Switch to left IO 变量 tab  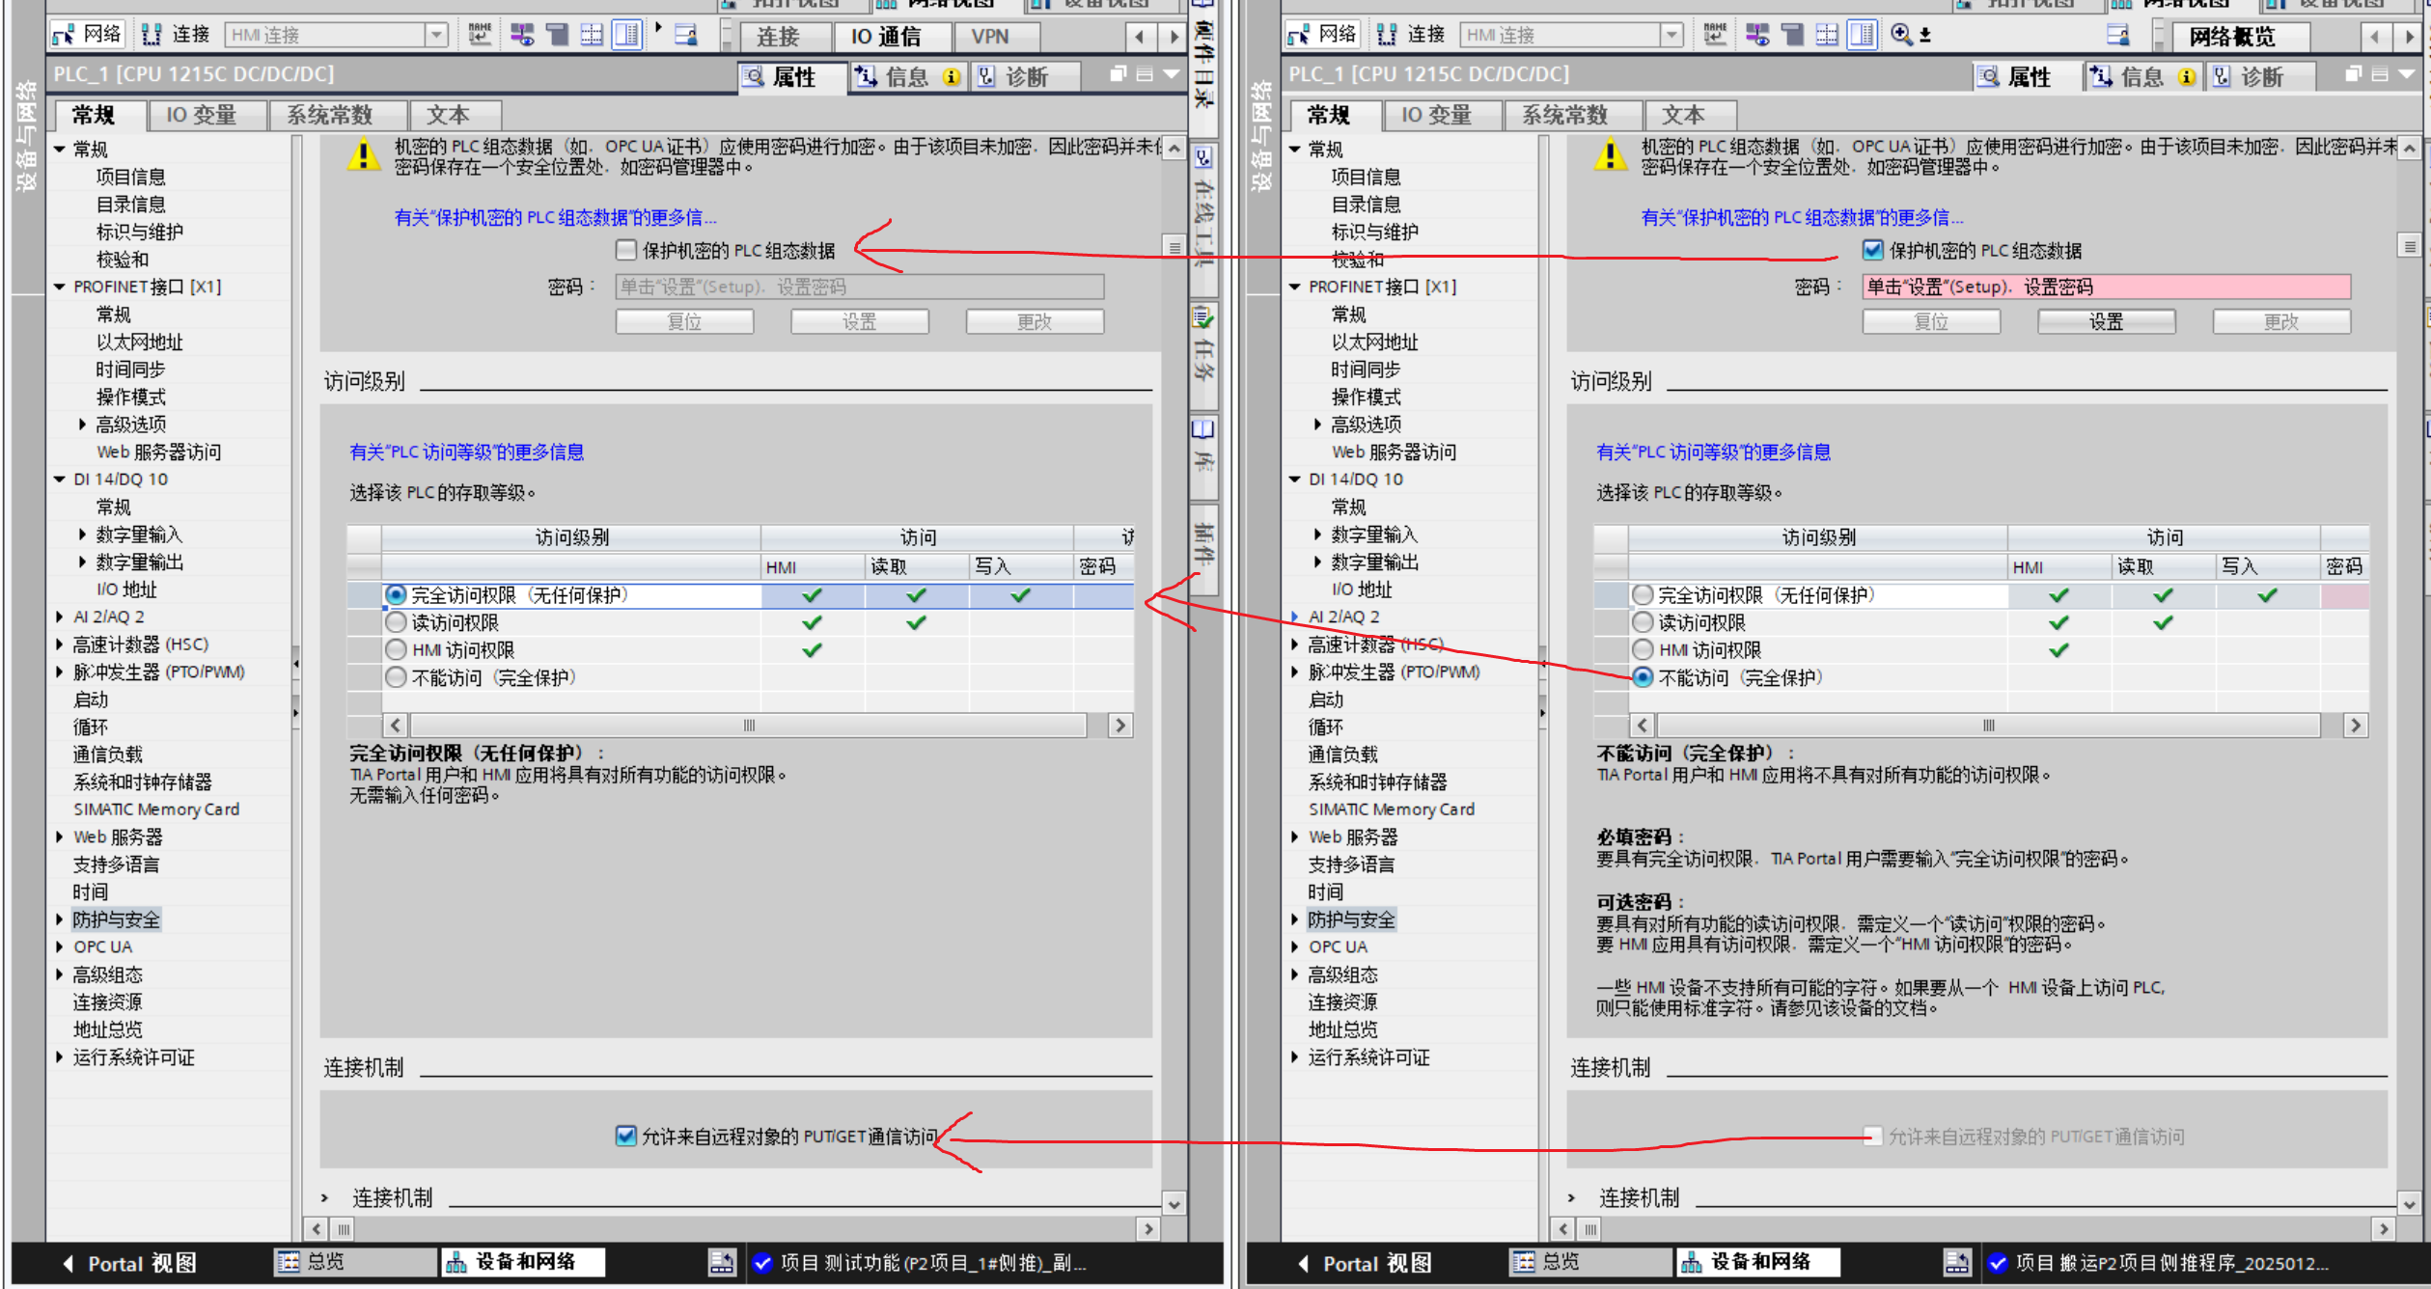coord(201,115)
